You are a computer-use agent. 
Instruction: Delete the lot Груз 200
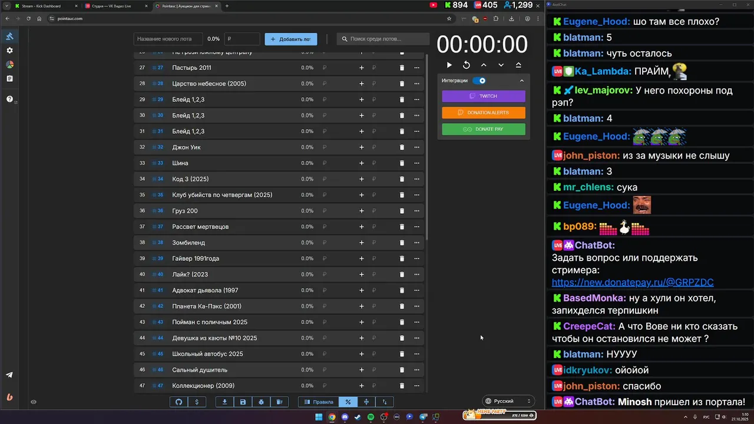tap(402, 211)
